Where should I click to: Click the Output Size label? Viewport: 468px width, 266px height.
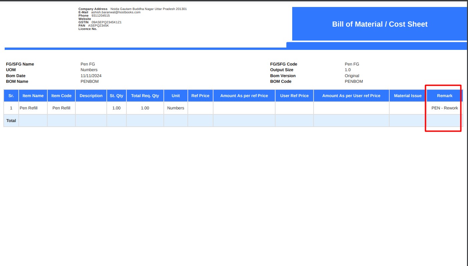click(x=282, y=70)
